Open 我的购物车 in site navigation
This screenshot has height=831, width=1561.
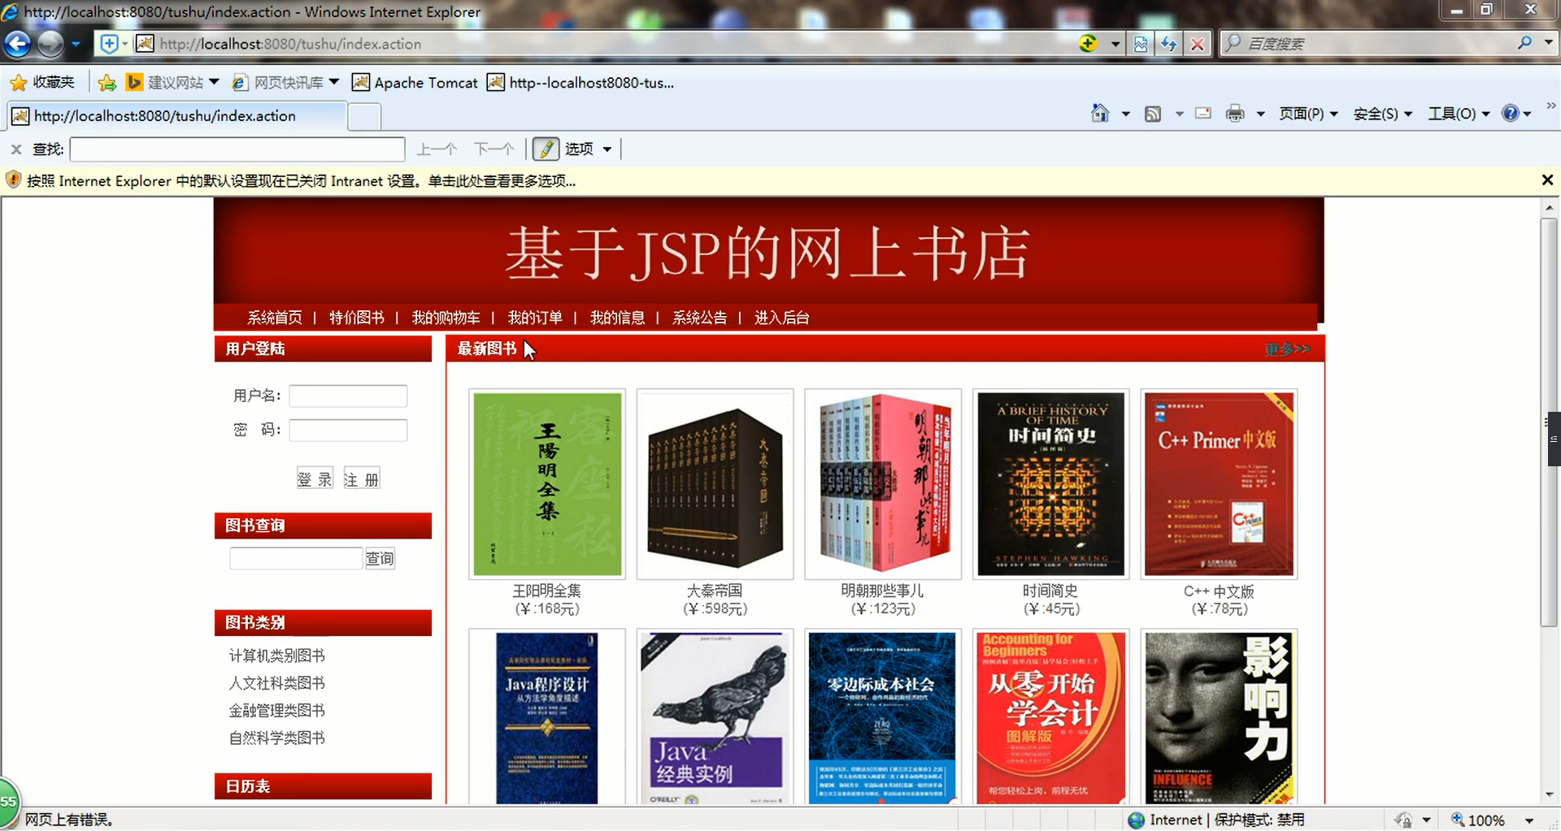[446, 318]
